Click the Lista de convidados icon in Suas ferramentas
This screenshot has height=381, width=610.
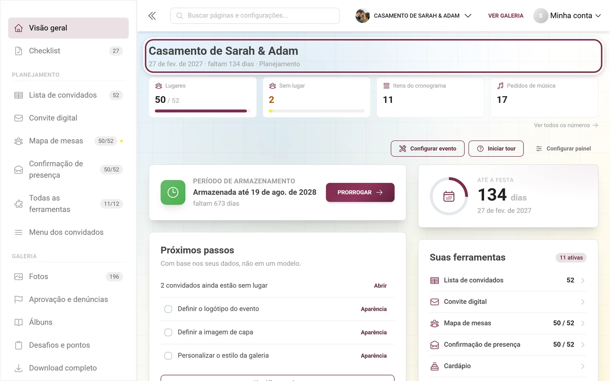(x=435, y=281)
